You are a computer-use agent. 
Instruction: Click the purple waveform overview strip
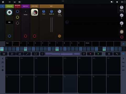[63, 54]
